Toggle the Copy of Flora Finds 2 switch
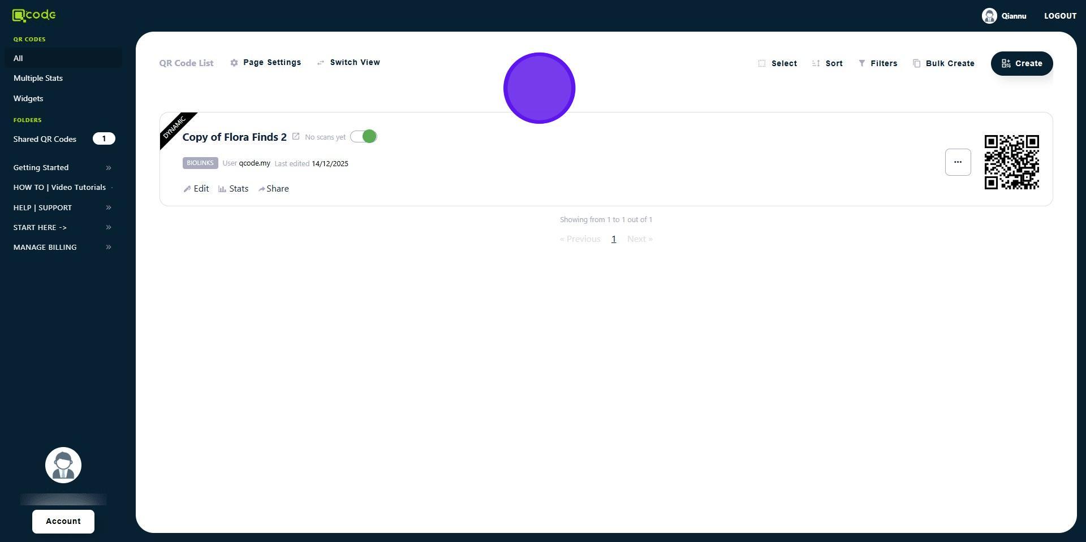Viewport: 1086px width, 542px height. pyautogui.click(x=363, y=137)
